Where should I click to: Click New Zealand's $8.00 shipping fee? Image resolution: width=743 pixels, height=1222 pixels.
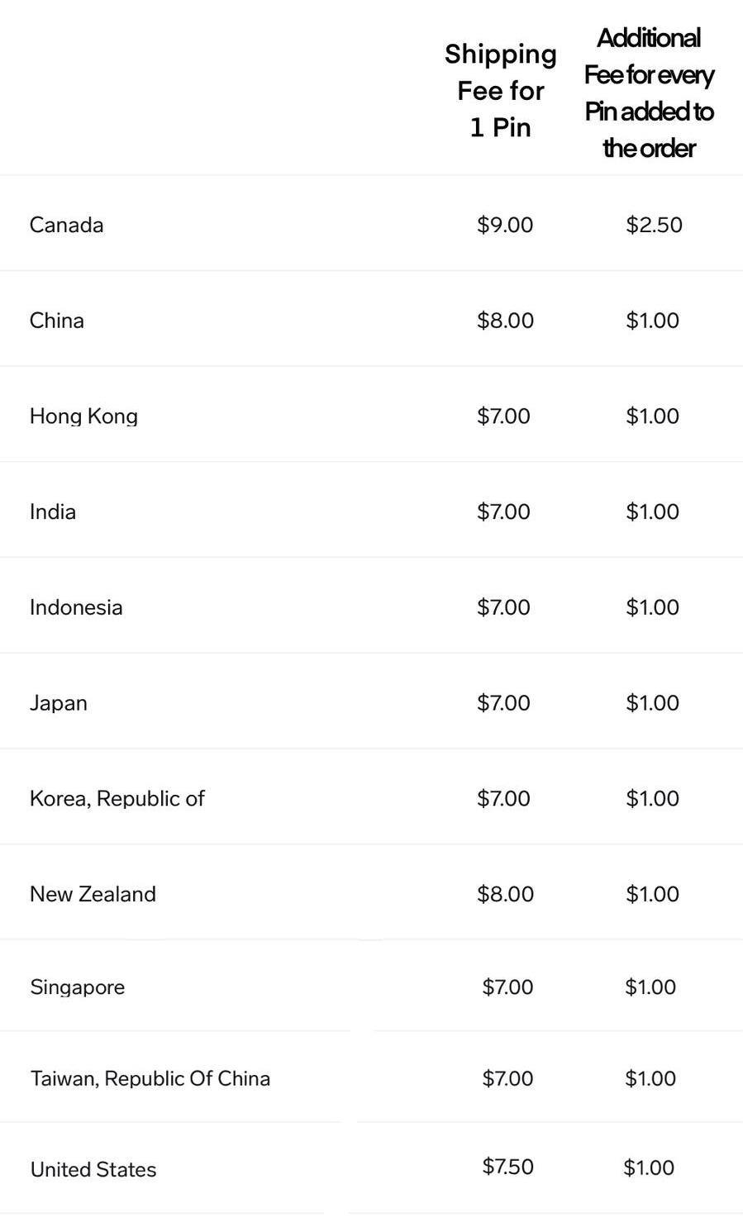[505, 894]
